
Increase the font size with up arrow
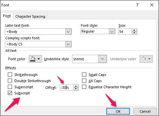[134, 30]
